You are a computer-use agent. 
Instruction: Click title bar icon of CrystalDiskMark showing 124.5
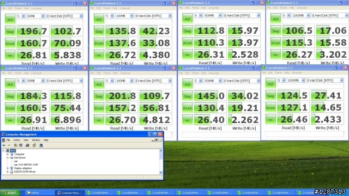(x=263, y=68)
